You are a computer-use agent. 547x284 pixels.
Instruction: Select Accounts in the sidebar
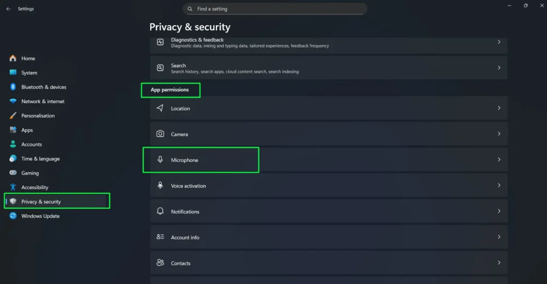[57, 144]
